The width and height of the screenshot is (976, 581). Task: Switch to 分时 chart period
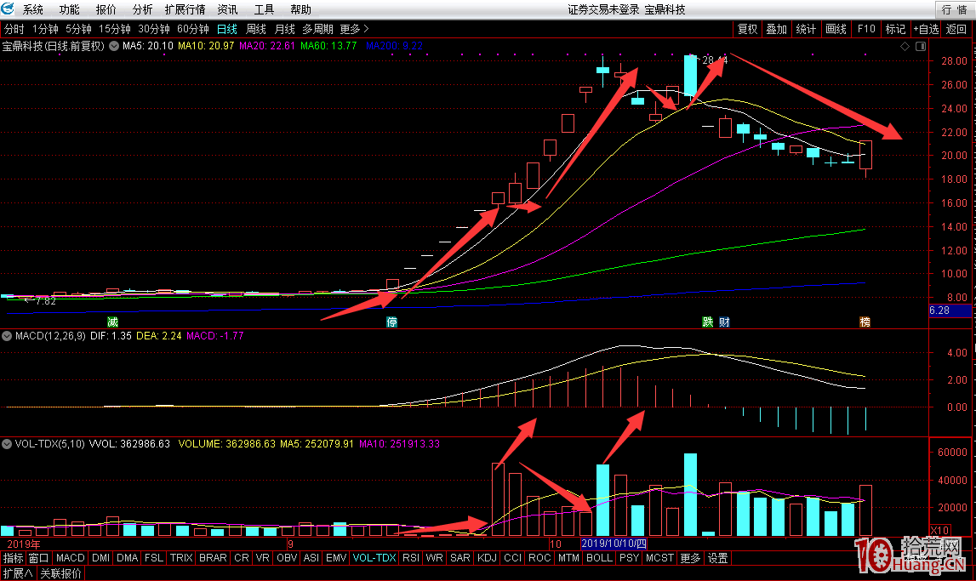tap(14, 29)
